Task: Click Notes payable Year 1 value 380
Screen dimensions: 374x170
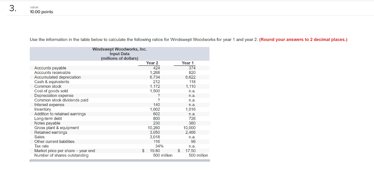Action: [x=192, y=123]
